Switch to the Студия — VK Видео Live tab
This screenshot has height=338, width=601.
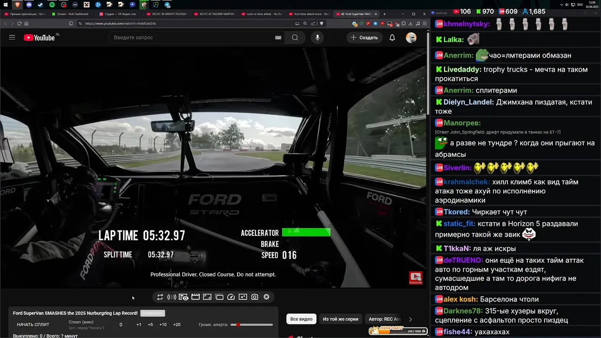coord(120,14)
